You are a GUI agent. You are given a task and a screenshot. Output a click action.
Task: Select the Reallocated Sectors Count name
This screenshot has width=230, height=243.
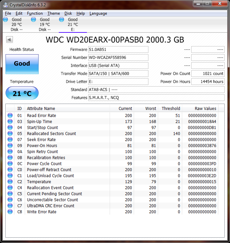(x=51, y=134)
